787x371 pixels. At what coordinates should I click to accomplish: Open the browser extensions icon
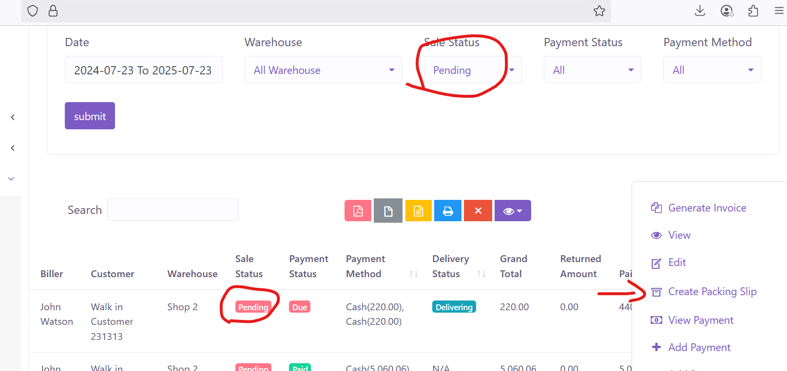753,11
